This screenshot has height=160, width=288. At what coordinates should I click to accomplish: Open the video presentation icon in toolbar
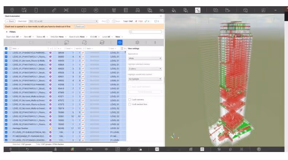pyautogui.click(x=216, y=10)
